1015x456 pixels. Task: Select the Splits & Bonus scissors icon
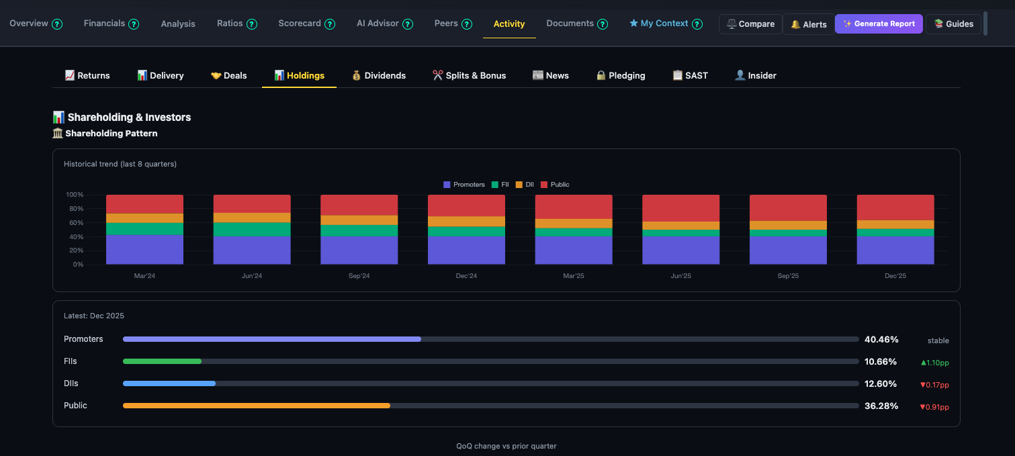(437, 75)
